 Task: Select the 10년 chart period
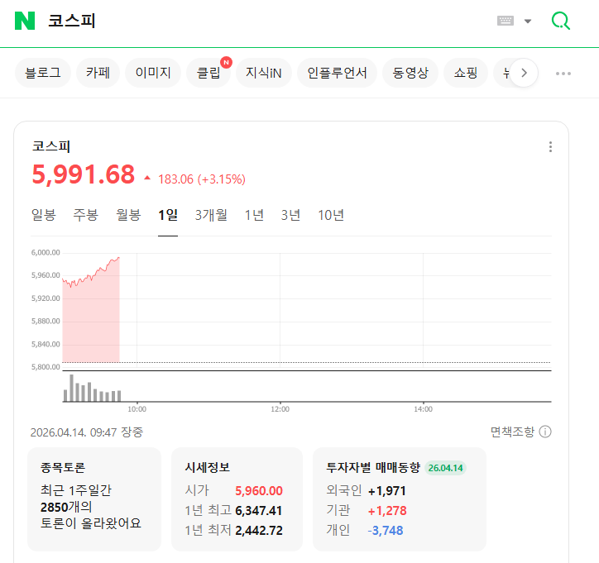331,215
